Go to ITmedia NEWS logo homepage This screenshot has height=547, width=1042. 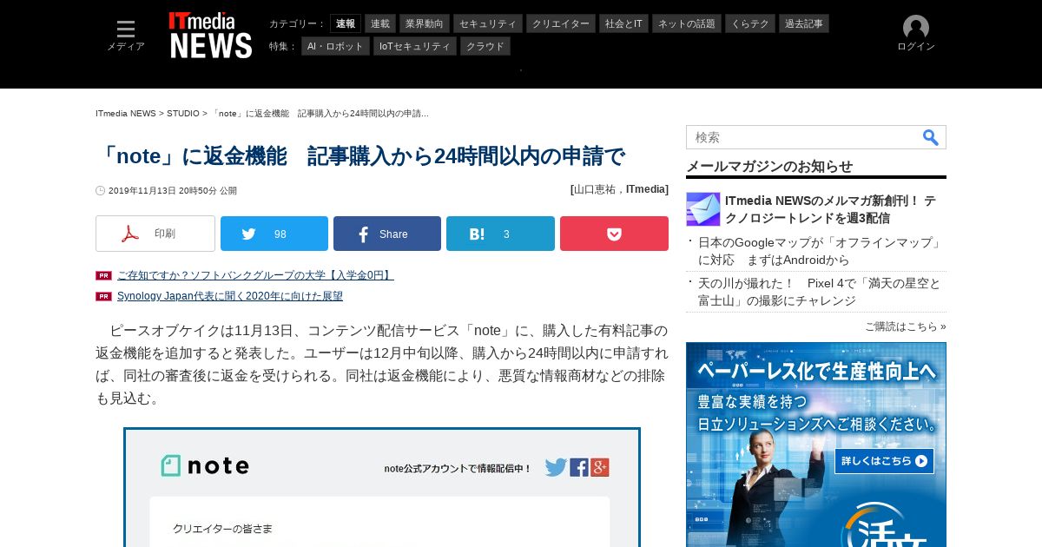[x=211, y=36]
